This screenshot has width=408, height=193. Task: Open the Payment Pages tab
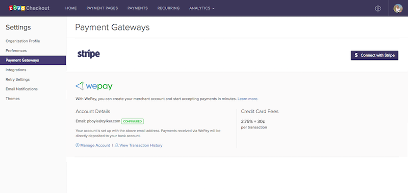(102, 8)
